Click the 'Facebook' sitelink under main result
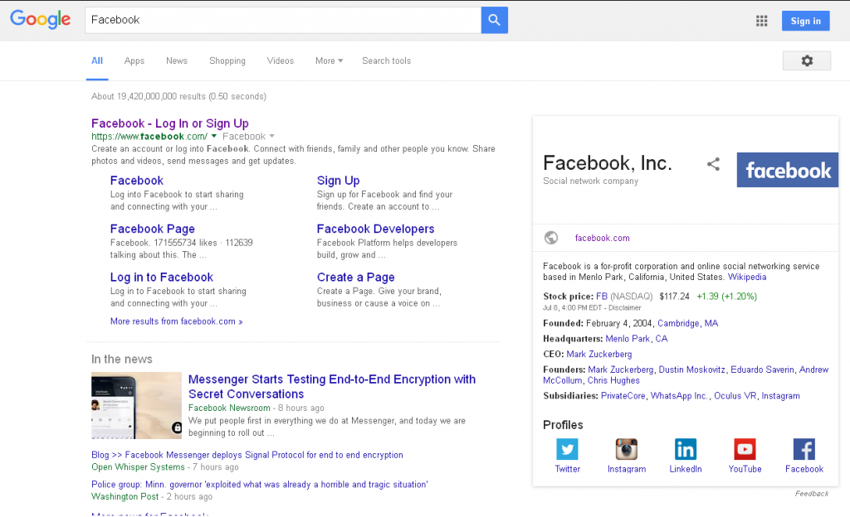Image resolution: width=850 pixels, height=517 pixels. pos(137,181)
